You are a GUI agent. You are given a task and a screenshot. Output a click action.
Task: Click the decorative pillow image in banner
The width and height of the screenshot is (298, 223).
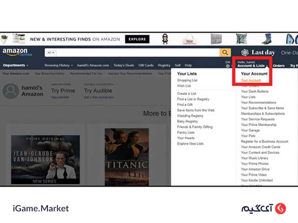click(241, 39)
